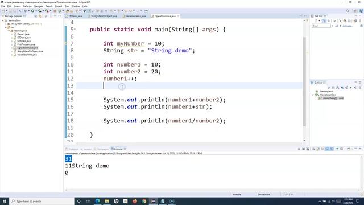Click the New Java Class icon in toolbar
Viewport: 364px width, 205px height.
point(59,11)
